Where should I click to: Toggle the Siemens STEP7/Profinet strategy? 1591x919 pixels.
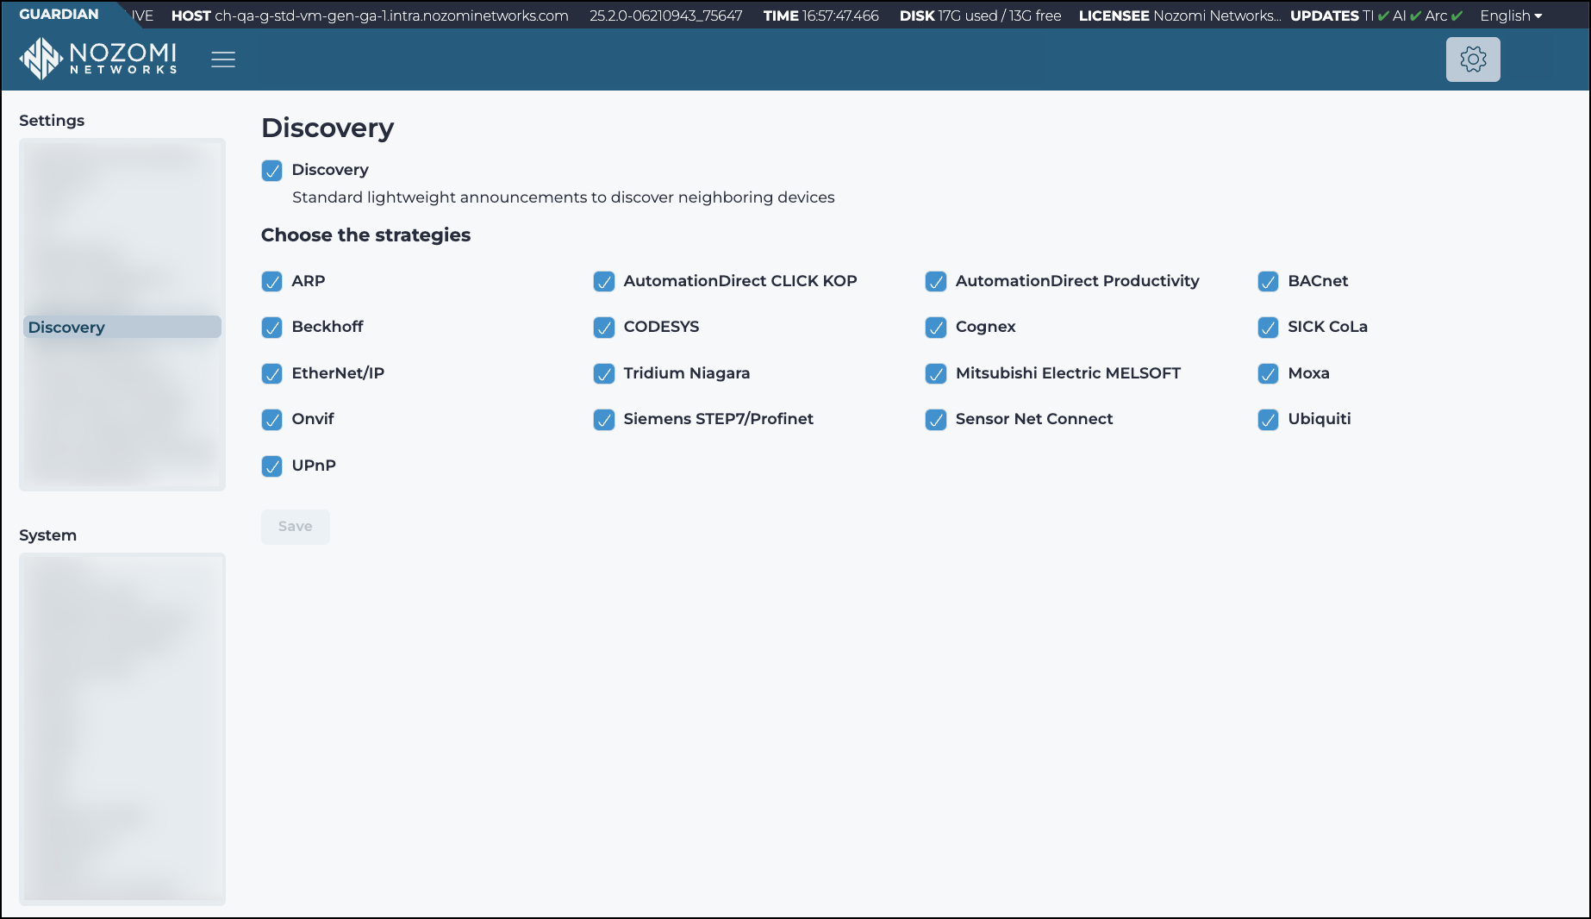[x=604, y=420]
